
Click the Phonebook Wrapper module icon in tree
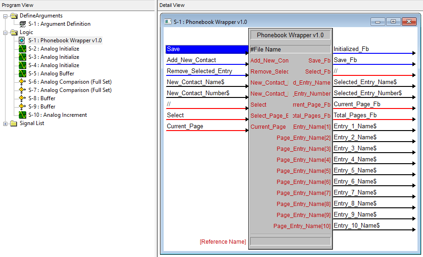coord(22,40)
